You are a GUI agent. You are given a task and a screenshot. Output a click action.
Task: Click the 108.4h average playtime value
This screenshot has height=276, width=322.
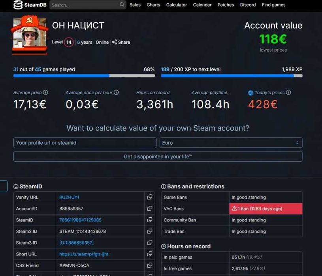click(x=211, y=104)
